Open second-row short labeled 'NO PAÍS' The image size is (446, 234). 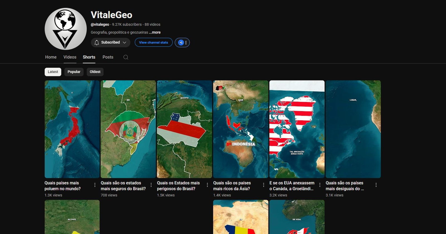click(x=72, y=217)
